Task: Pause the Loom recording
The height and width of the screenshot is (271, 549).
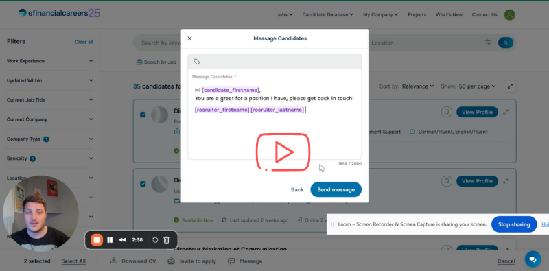Action: tap(110, 240)
